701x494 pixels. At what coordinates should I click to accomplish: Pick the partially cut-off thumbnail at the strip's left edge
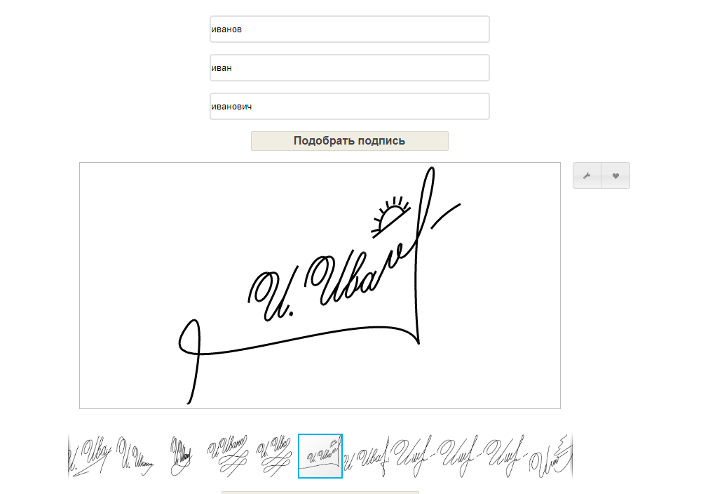(90, 456)
